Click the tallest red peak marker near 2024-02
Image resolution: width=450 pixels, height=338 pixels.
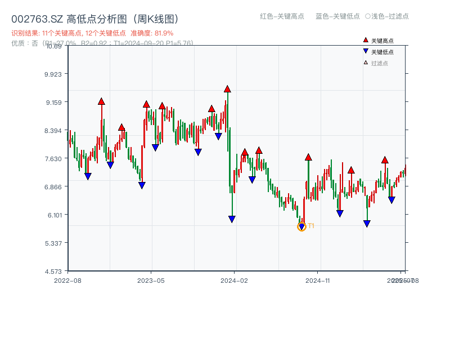click(227, 88)
